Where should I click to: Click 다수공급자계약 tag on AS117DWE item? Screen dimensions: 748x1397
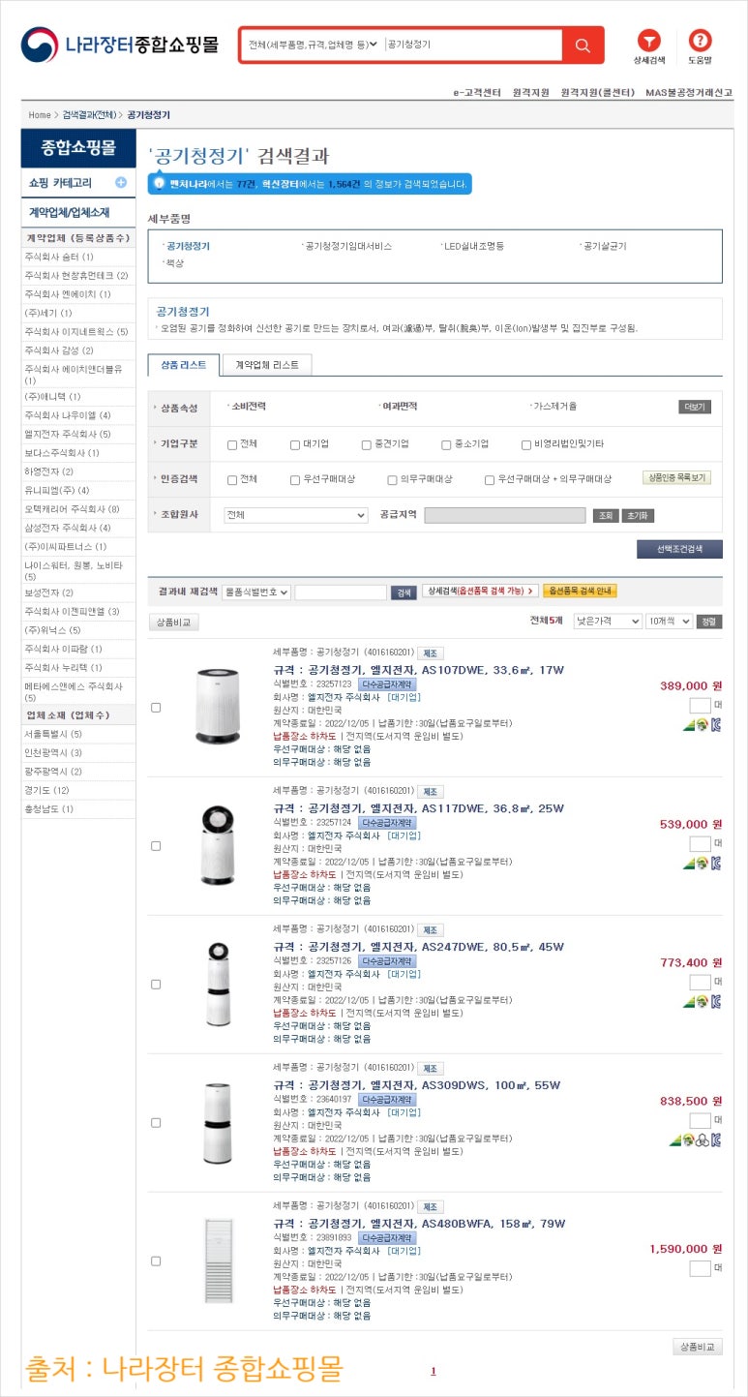387,823
